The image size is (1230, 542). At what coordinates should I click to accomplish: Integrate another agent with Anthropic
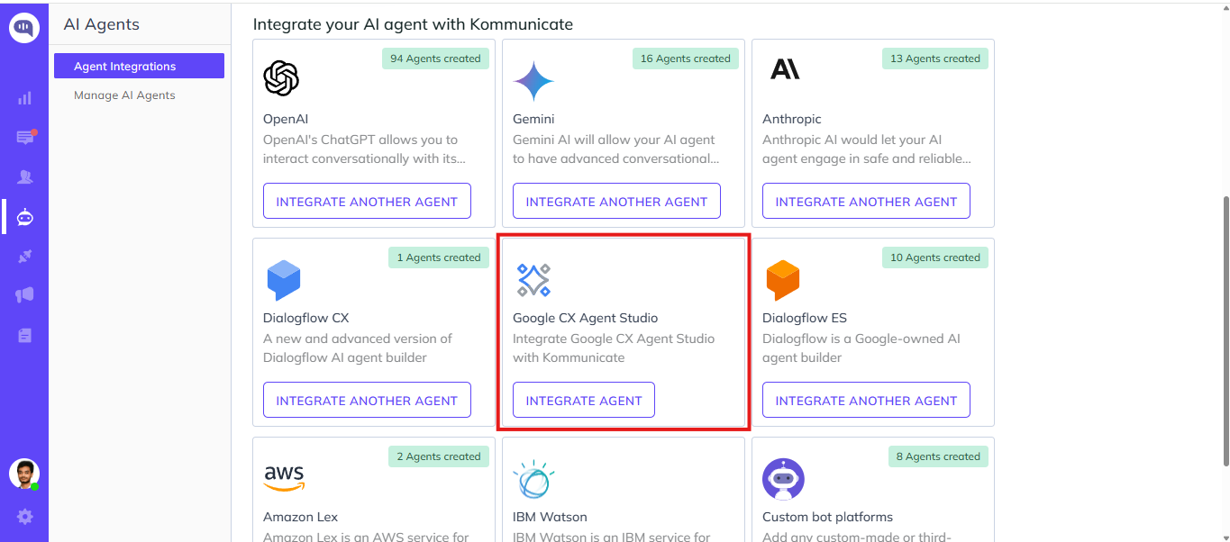point(866,201)
